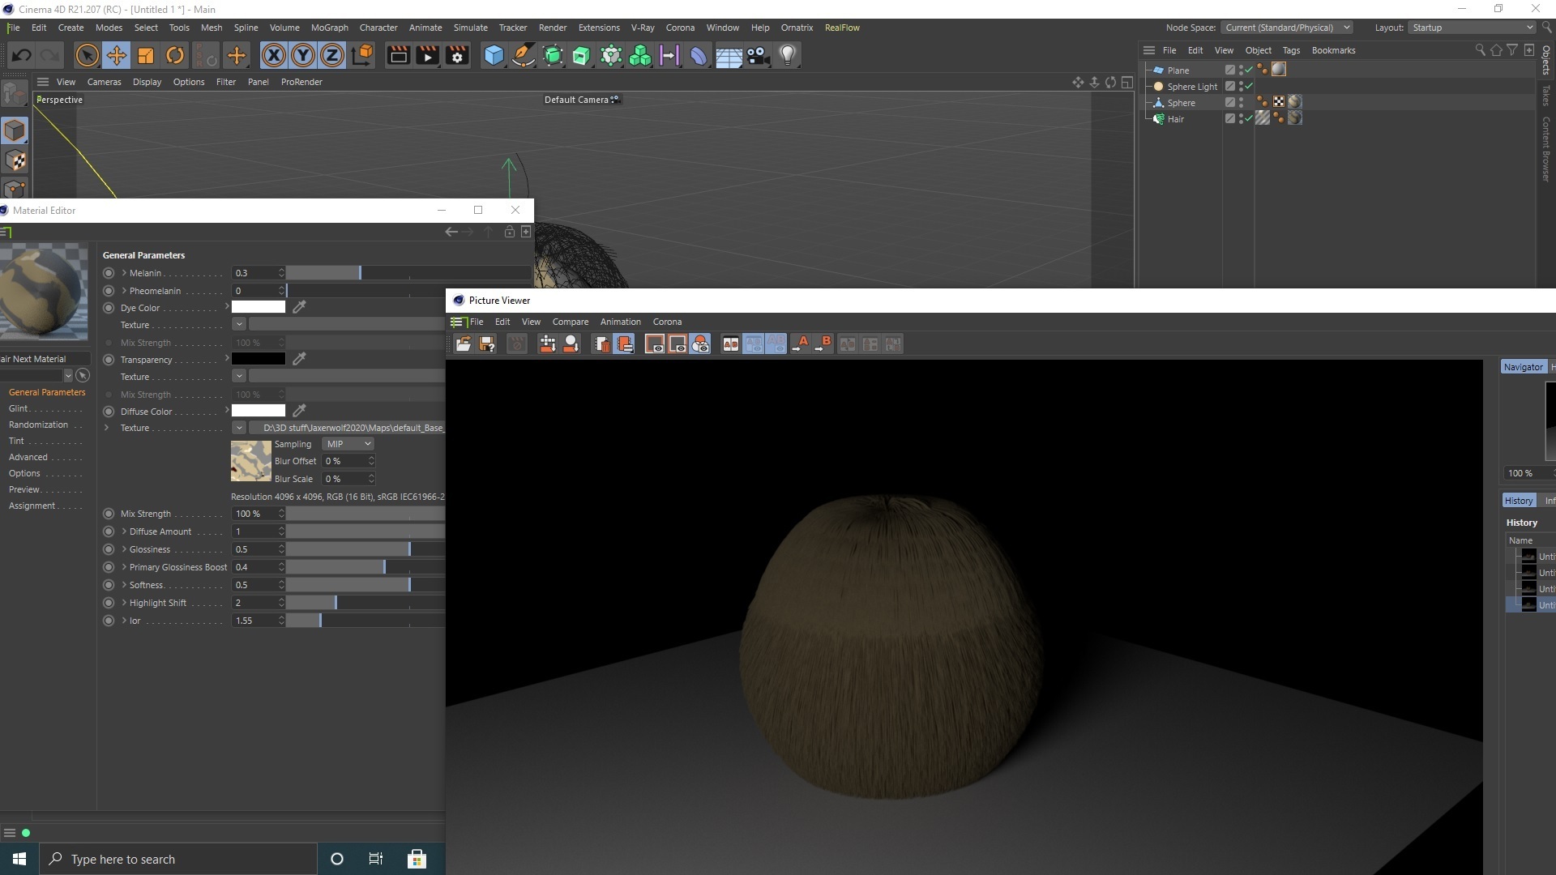Image resolution: width=1556 pixels, height=875 pixels.
Task: Click the white Dye Color swatch
Action: coord(259,307)
